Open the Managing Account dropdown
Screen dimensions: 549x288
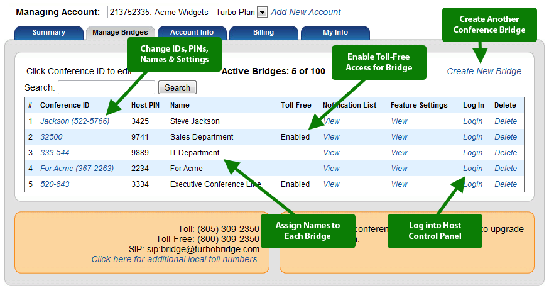263,12
